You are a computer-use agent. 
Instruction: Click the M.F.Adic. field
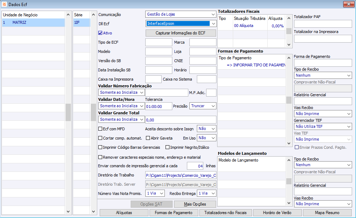[211, 93]
